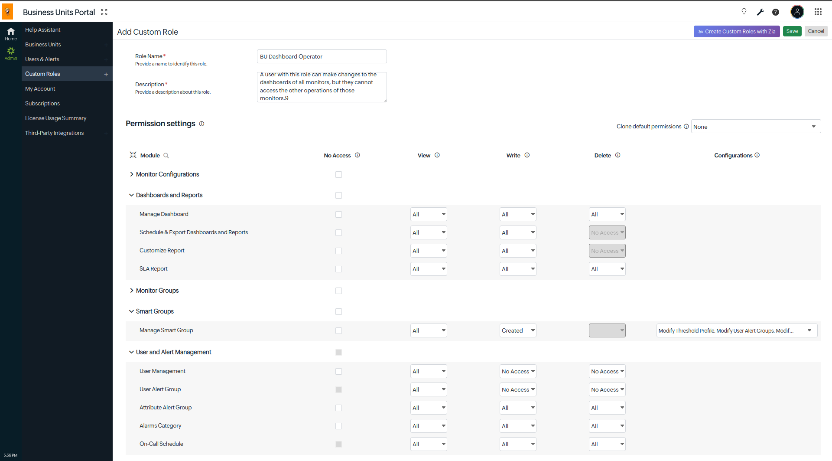Open the lightbulb tips icon
This screenshot has height=461, width=832.
[x=744, y=12]
